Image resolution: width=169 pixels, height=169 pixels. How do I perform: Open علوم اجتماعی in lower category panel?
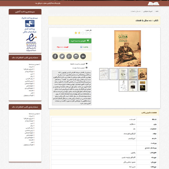(29, 133)
